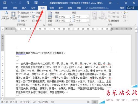Click the right indent marker on ruler
Image resolution: width=138 pixels, height=104 pixels.
pyautogui.click(x=111, y=30)
